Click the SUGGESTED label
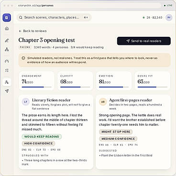The width and height of the screenshot is (176, 176). 108,151
